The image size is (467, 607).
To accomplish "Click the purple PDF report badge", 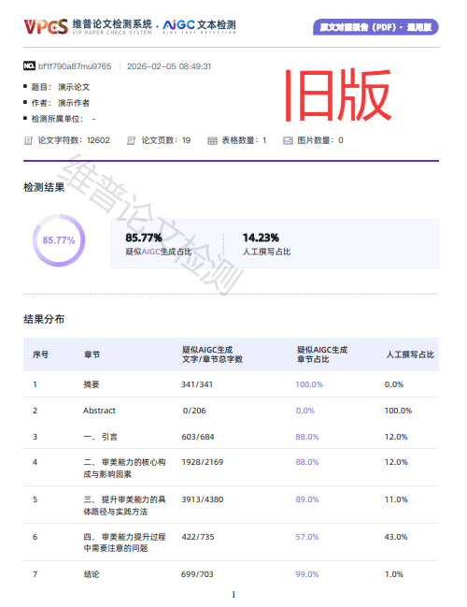I will point(375,27).
